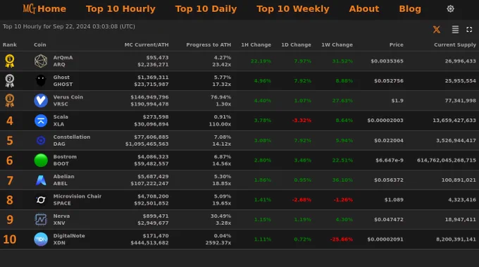
Task: Click Scala 1D change -3.32%
Action: [x=301, y=120]
